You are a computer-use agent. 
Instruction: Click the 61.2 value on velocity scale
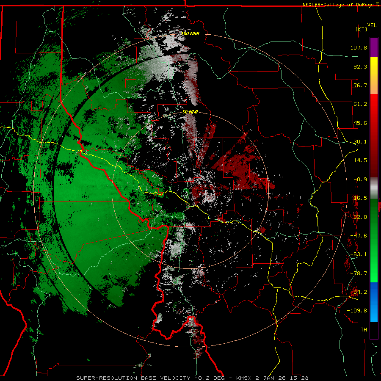pos(360,104)
